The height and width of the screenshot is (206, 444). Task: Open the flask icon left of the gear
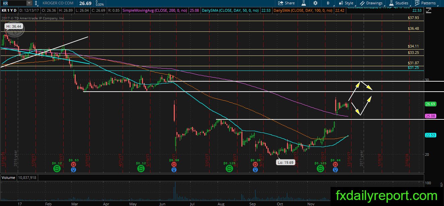[304, 3]
